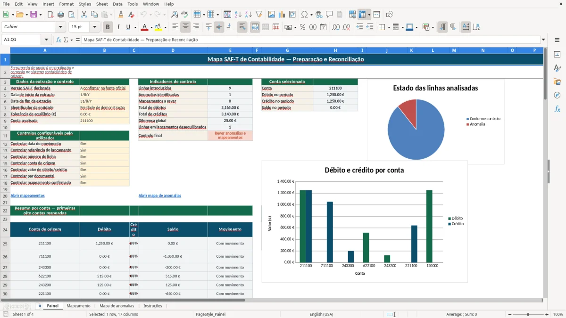Open the Name Box dropdown arrow

tap(46, 40)
